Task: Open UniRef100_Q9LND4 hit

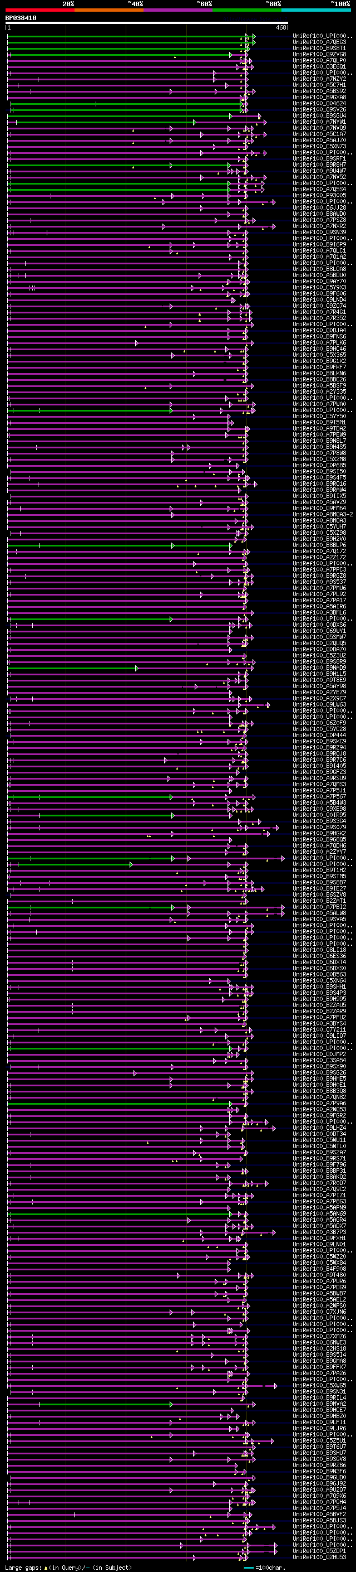Action: pos(319,300)
